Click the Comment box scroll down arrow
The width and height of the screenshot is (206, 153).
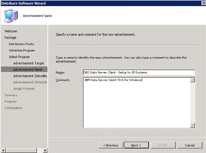tap(192, 125)
